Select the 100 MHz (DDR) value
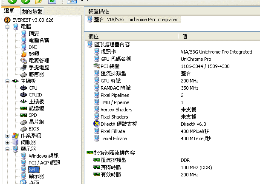 point(196,167)
